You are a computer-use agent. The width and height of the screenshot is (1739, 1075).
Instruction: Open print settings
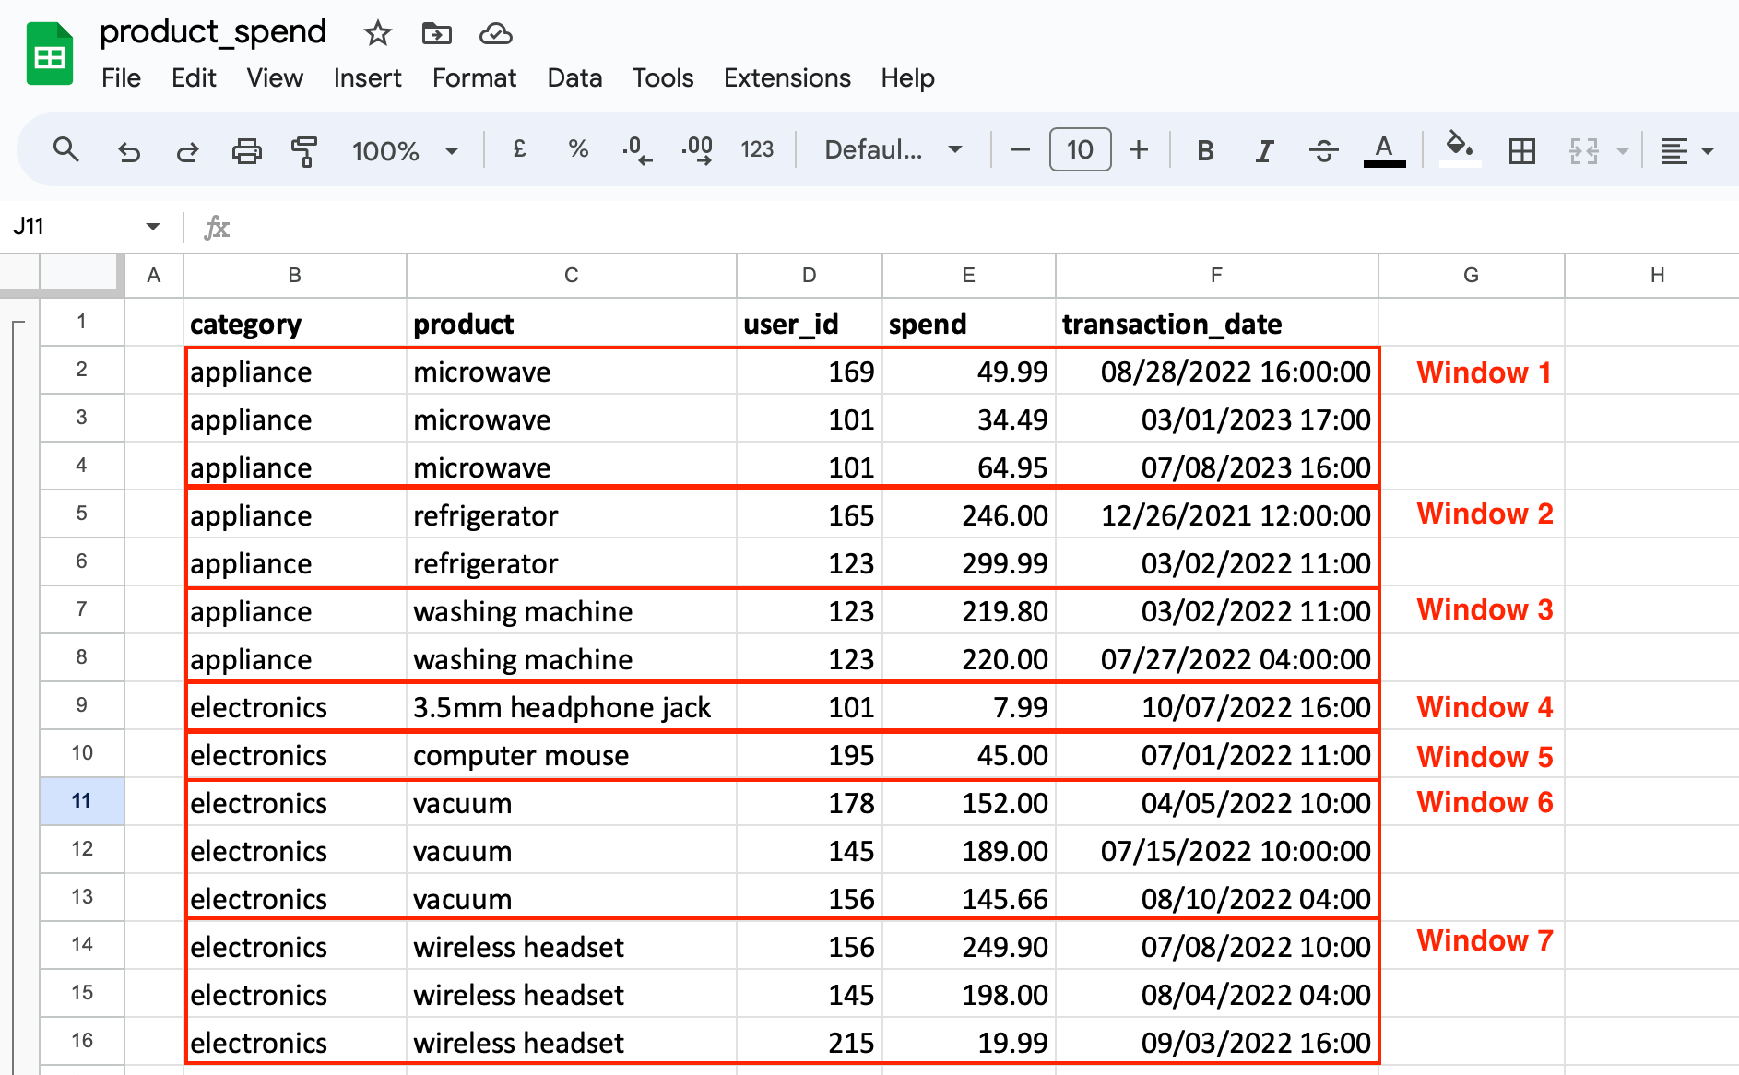tap(246, 149)
